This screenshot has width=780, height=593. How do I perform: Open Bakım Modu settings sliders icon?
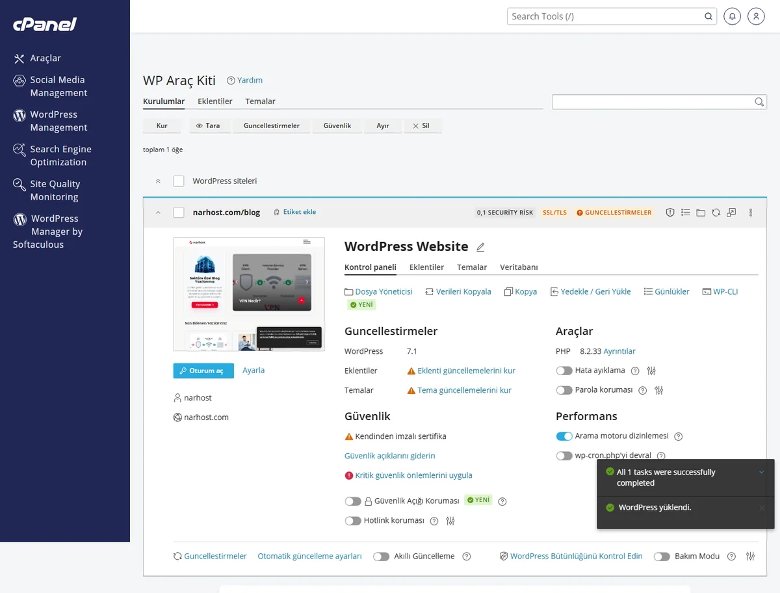[751, 557]
